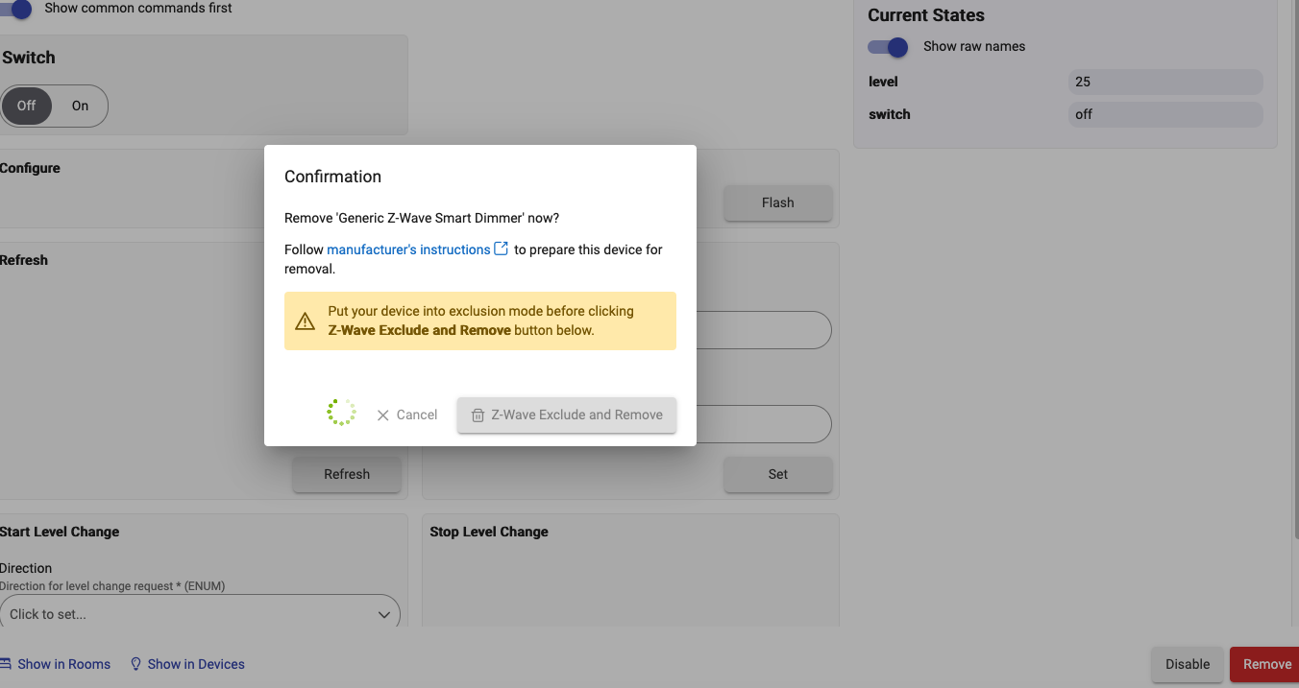Click the green loading spinner in the dialog
The height and width of the screenshot is (688, 1299).
click(x=341, y=413)
